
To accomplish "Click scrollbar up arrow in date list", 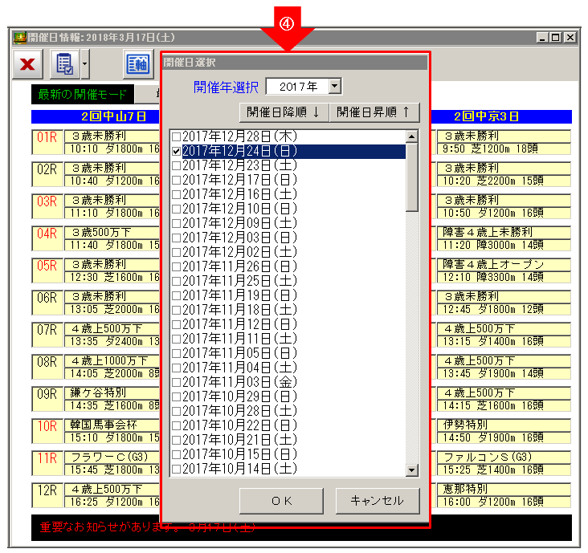I will tap(412, 136).
